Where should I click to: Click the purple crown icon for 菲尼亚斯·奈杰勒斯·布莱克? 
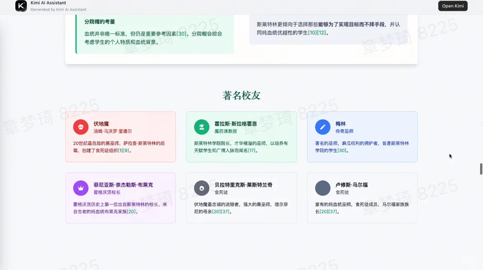click(x=80, y=188)
